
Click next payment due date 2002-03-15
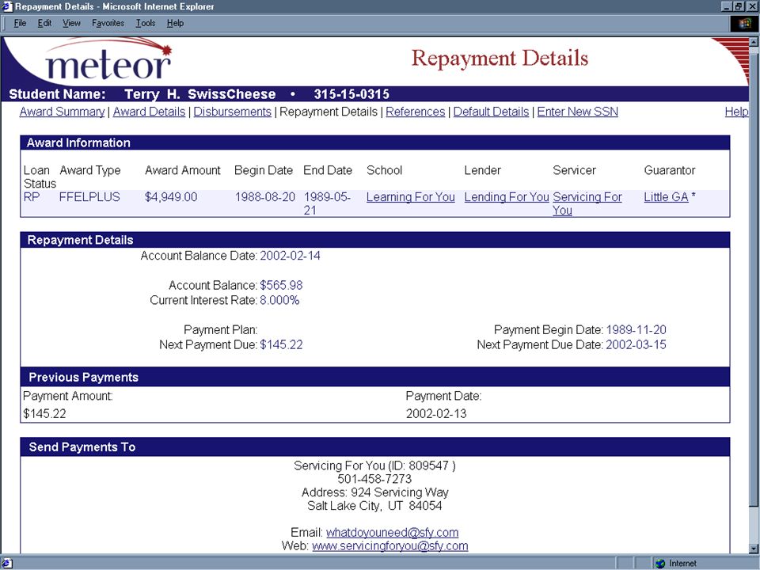pos(636,344)
